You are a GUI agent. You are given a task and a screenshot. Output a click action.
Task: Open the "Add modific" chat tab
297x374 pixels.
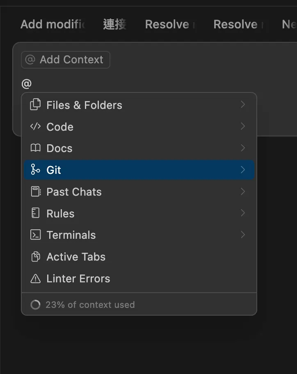click(x=53, y=24)
